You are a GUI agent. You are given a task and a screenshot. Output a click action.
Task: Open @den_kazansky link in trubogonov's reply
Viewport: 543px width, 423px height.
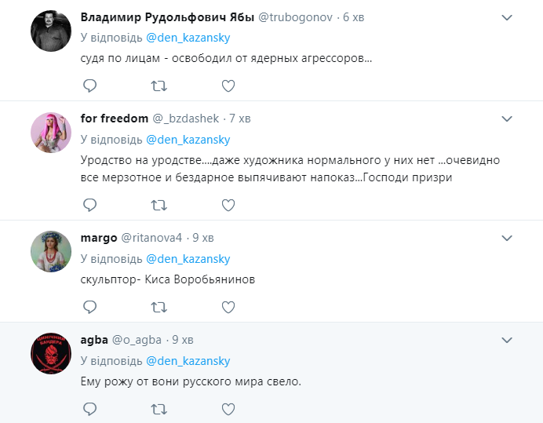[188, 38]
